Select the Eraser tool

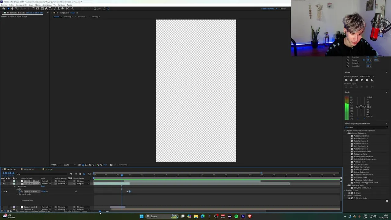pyautogui.click(x=63, y=9)
